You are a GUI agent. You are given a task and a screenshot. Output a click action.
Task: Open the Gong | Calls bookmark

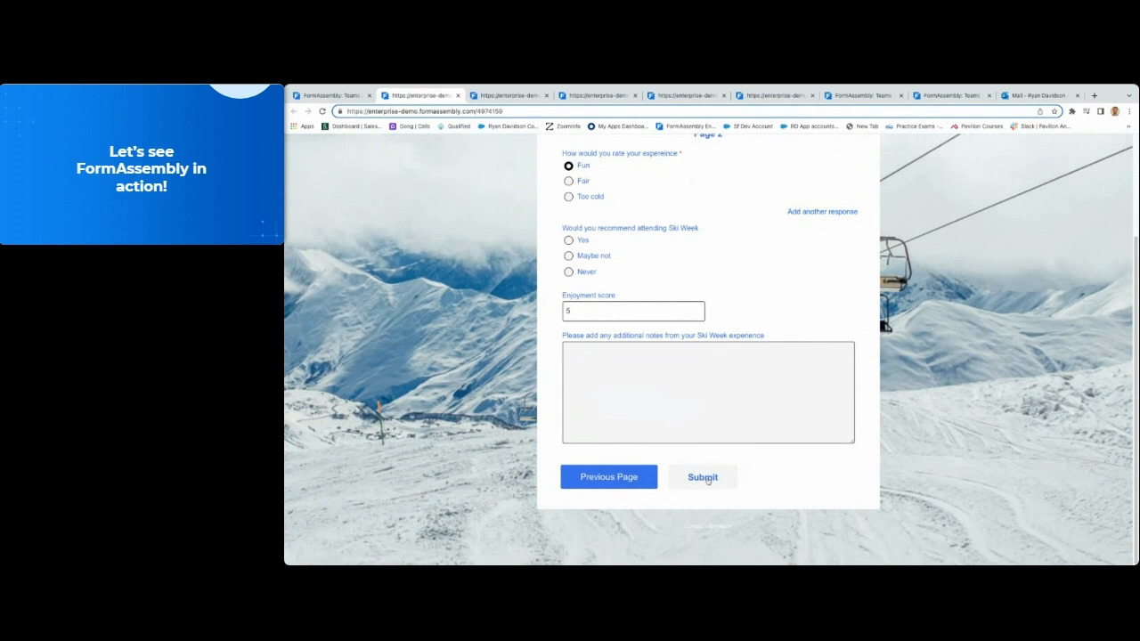410,126
